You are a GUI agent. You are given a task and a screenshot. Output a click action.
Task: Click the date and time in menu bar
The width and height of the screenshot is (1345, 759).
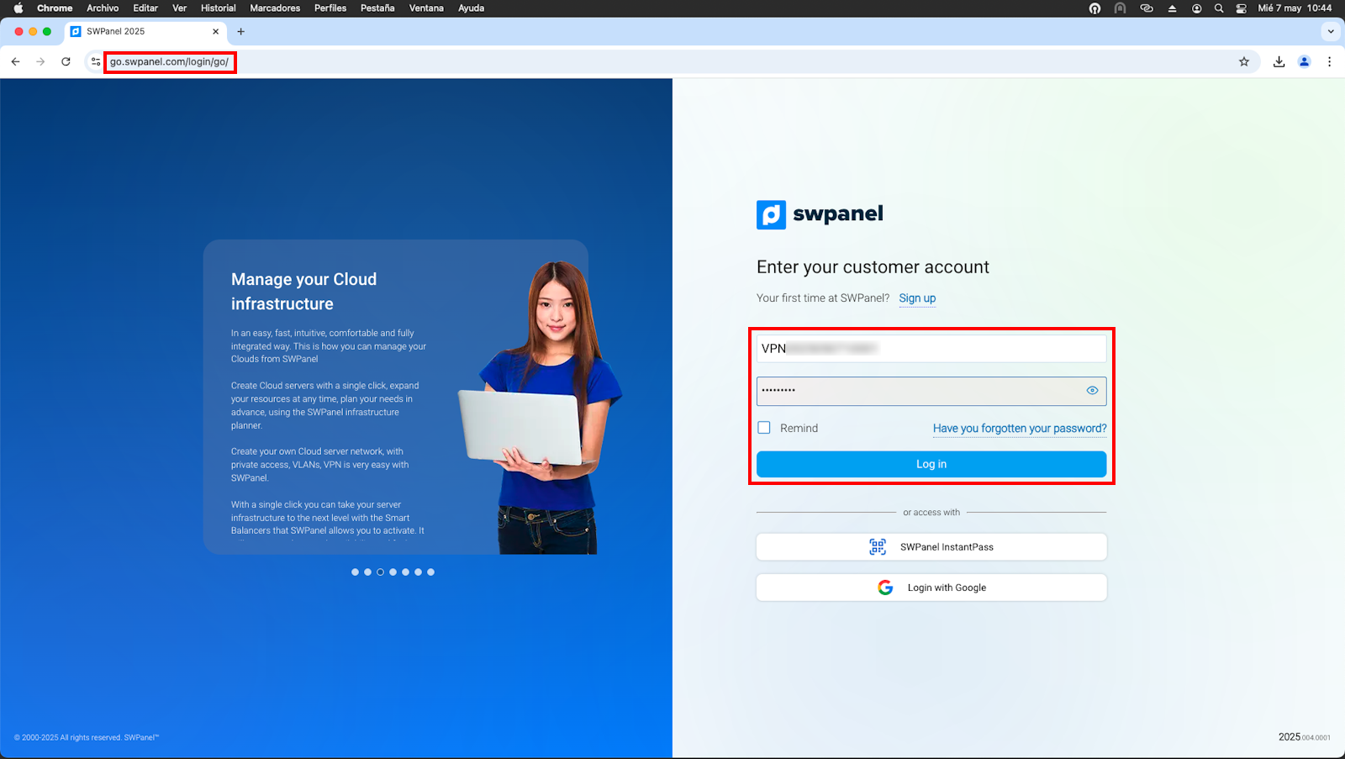tap(1295, 8)
